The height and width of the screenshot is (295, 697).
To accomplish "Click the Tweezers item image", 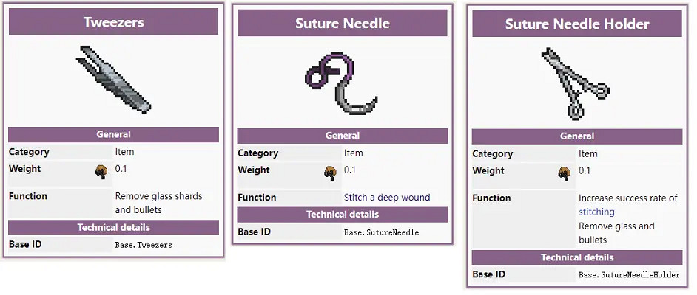I will [113, 79].
